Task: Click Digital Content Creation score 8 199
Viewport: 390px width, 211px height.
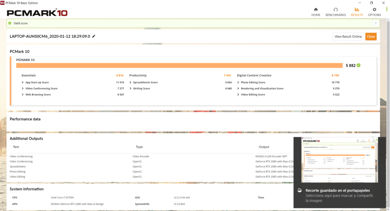Action: click(x=335, y=75)
